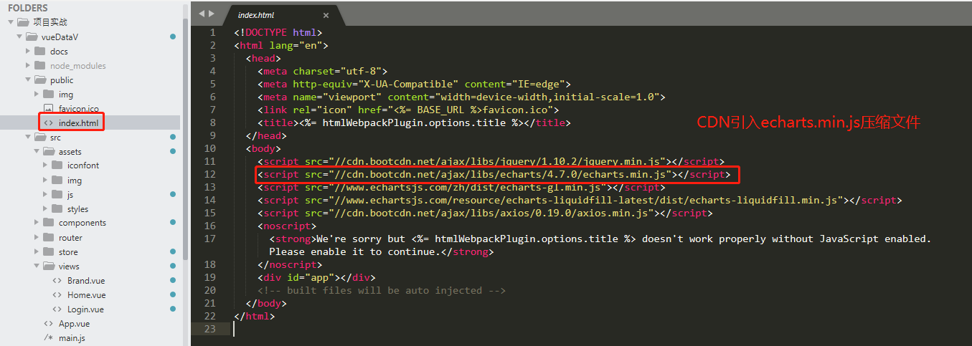Place cursor on the jquery.min.js script line
Viewport: 972px width, 346px height.
click(x=491, y=161)
